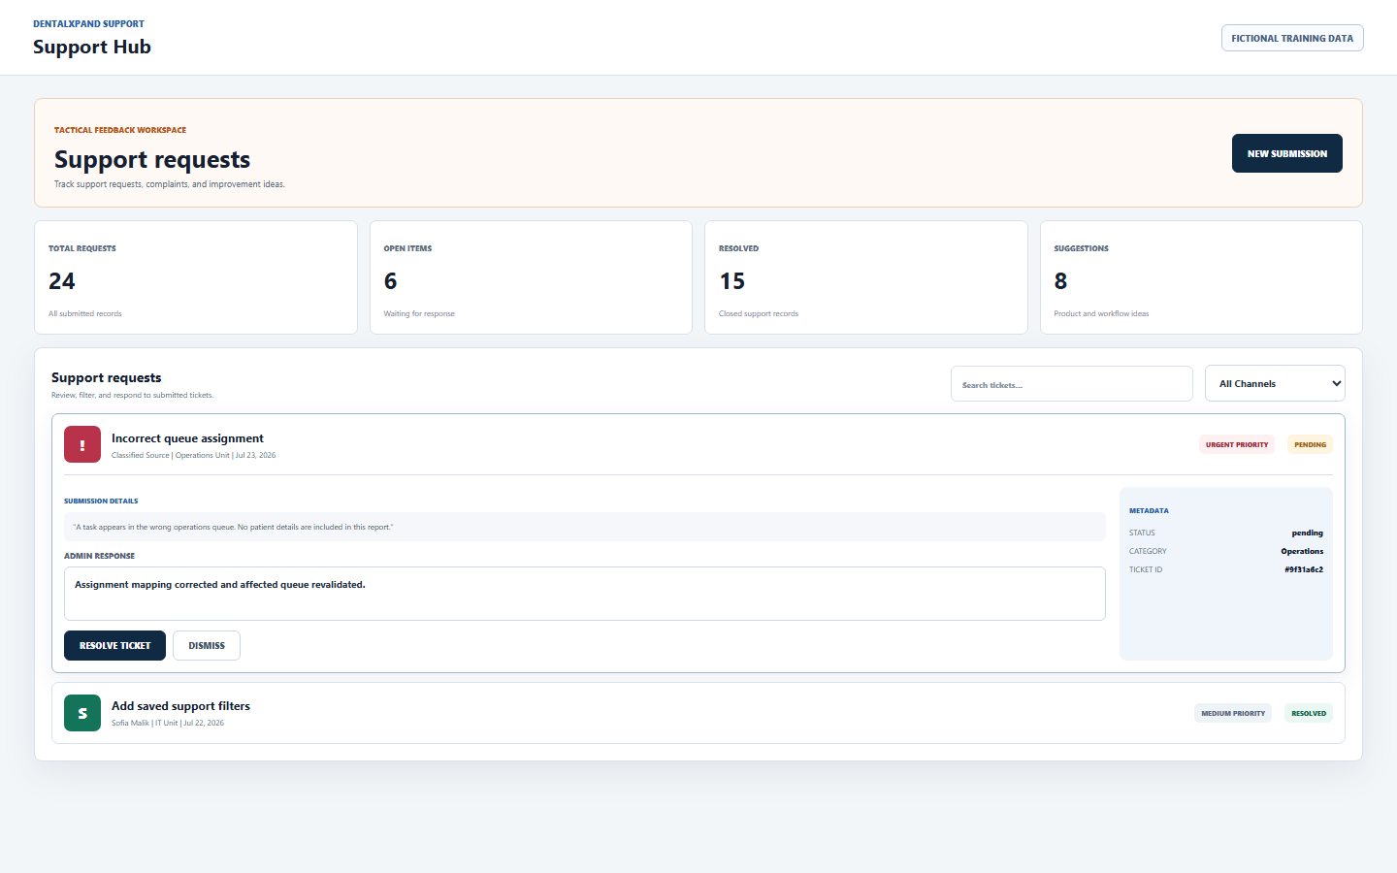Click the green S avatar icon
Screen dimensions: 1397x873
[x=82, y=713]
